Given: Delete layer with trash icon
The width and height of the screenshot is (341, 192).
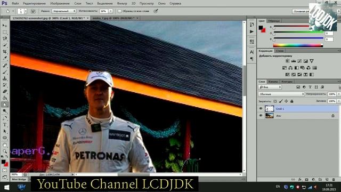Looking at the screenshot, I should click(334, 180).
